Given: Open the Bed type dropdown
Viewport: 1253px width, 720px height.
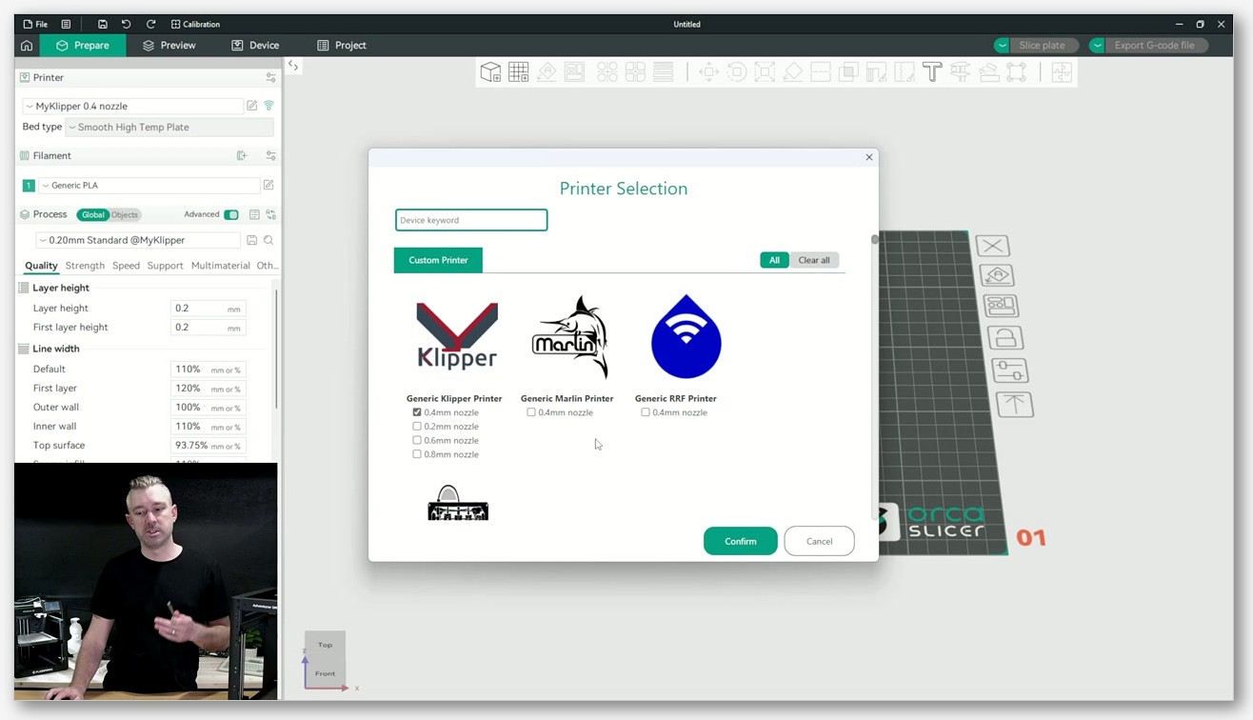Looking at the screenshot, I should click(169, 127).
